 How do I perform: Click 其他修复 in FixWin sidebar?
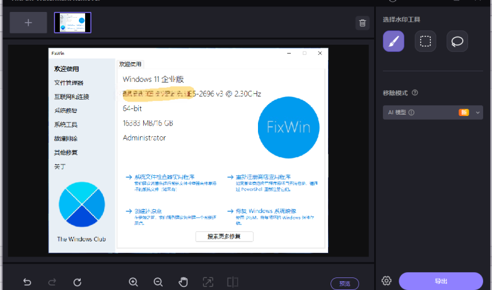click(x=66, y=153)
